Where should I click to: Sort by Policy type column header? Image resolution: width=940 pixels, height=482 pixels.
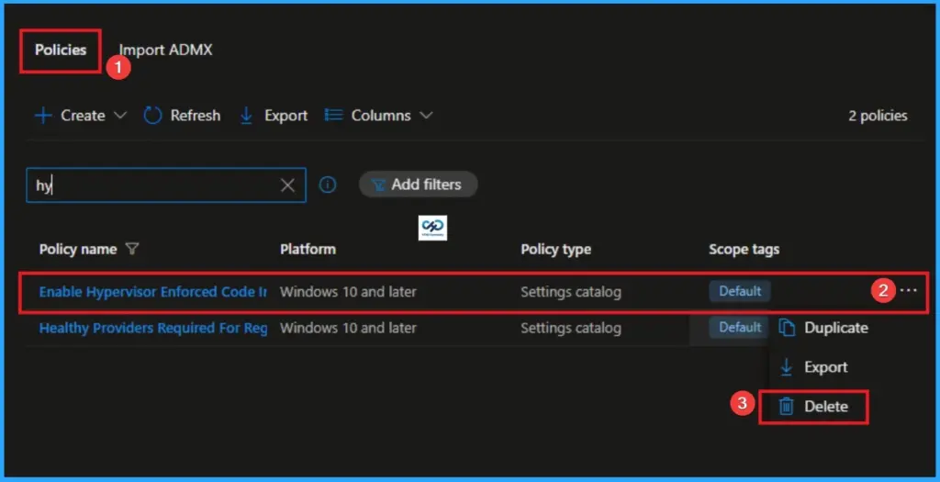[x=555, y=249]
